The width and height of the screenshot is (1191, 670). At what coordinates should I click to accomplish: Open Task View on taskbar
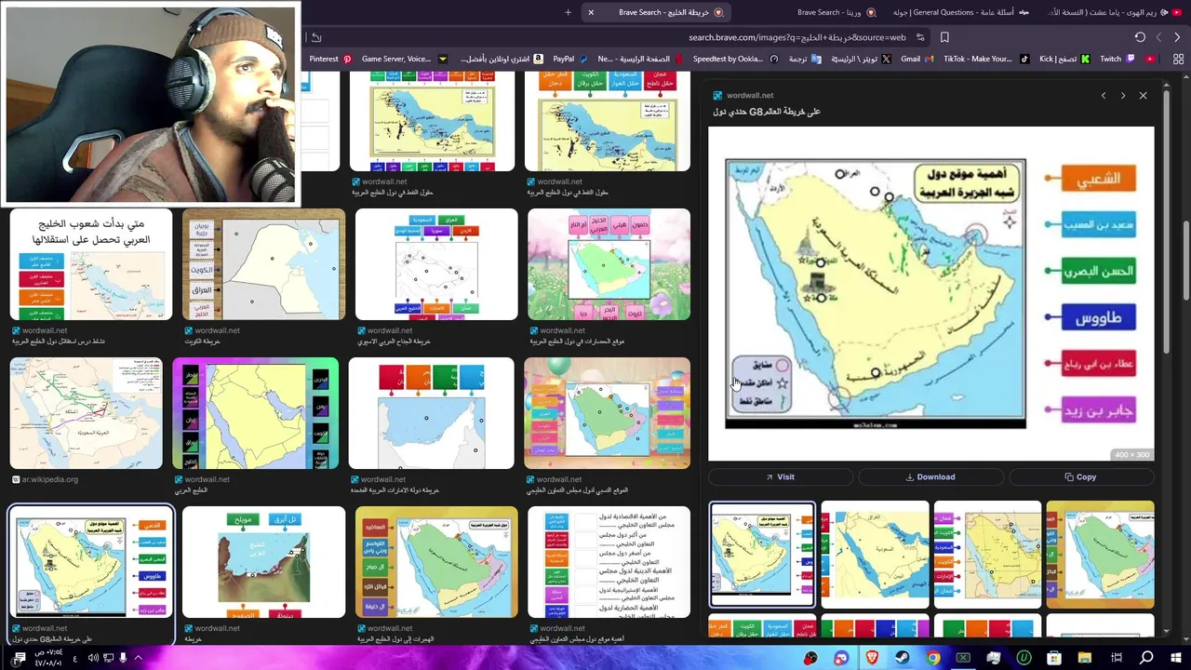(x=1117, y=658)
